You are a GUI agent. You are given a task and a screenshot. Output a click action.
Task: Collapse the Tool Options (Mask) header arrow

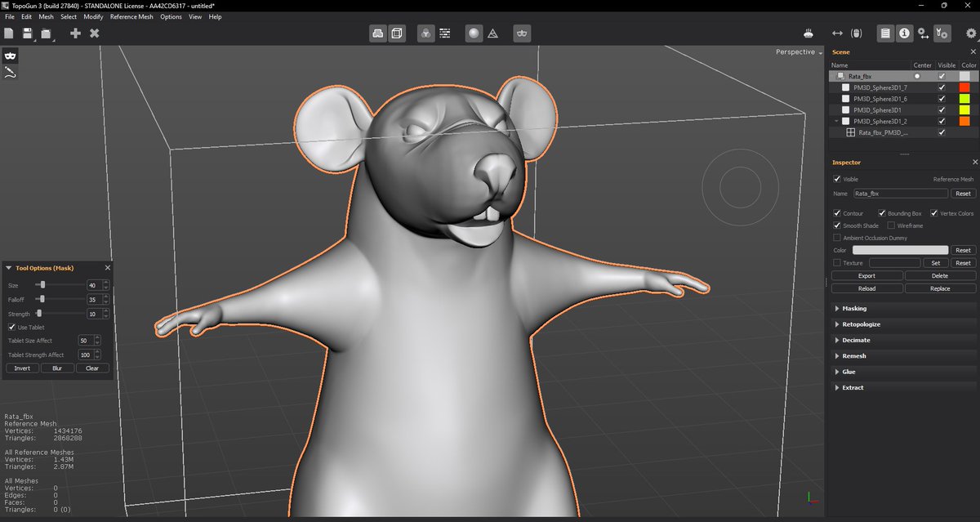pyautogui.click(x=9, y=268)
